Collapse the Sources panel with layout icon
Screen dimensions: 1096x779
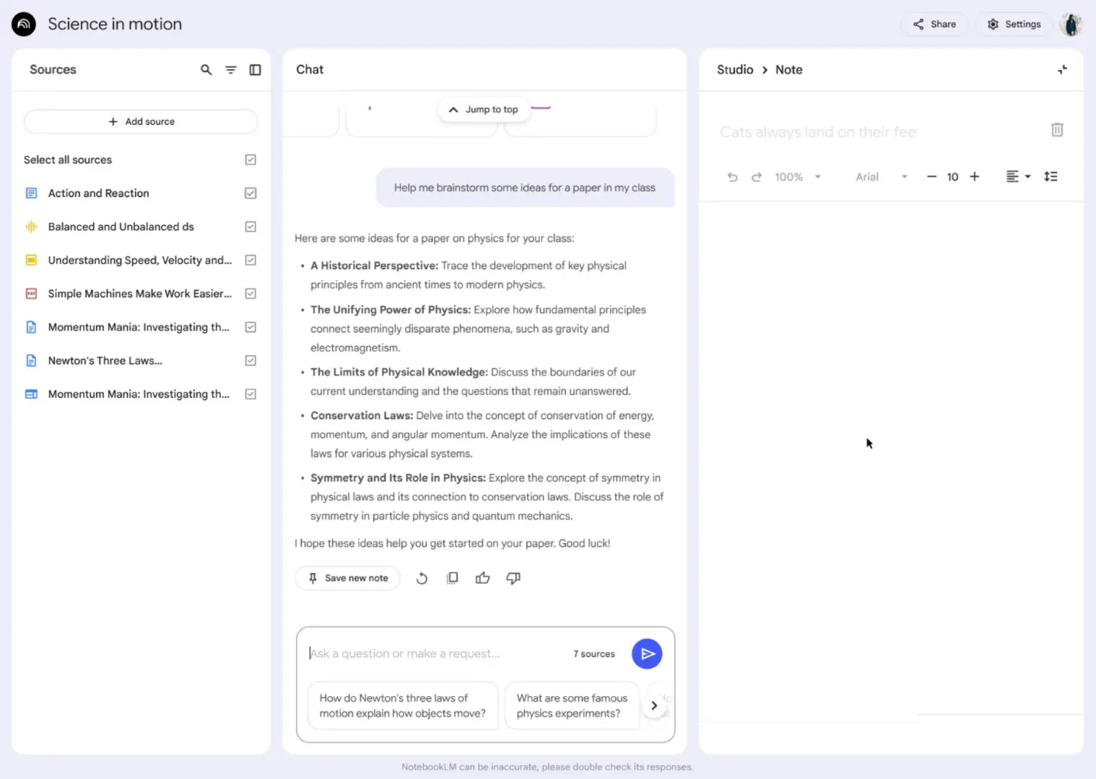point(255,70)
